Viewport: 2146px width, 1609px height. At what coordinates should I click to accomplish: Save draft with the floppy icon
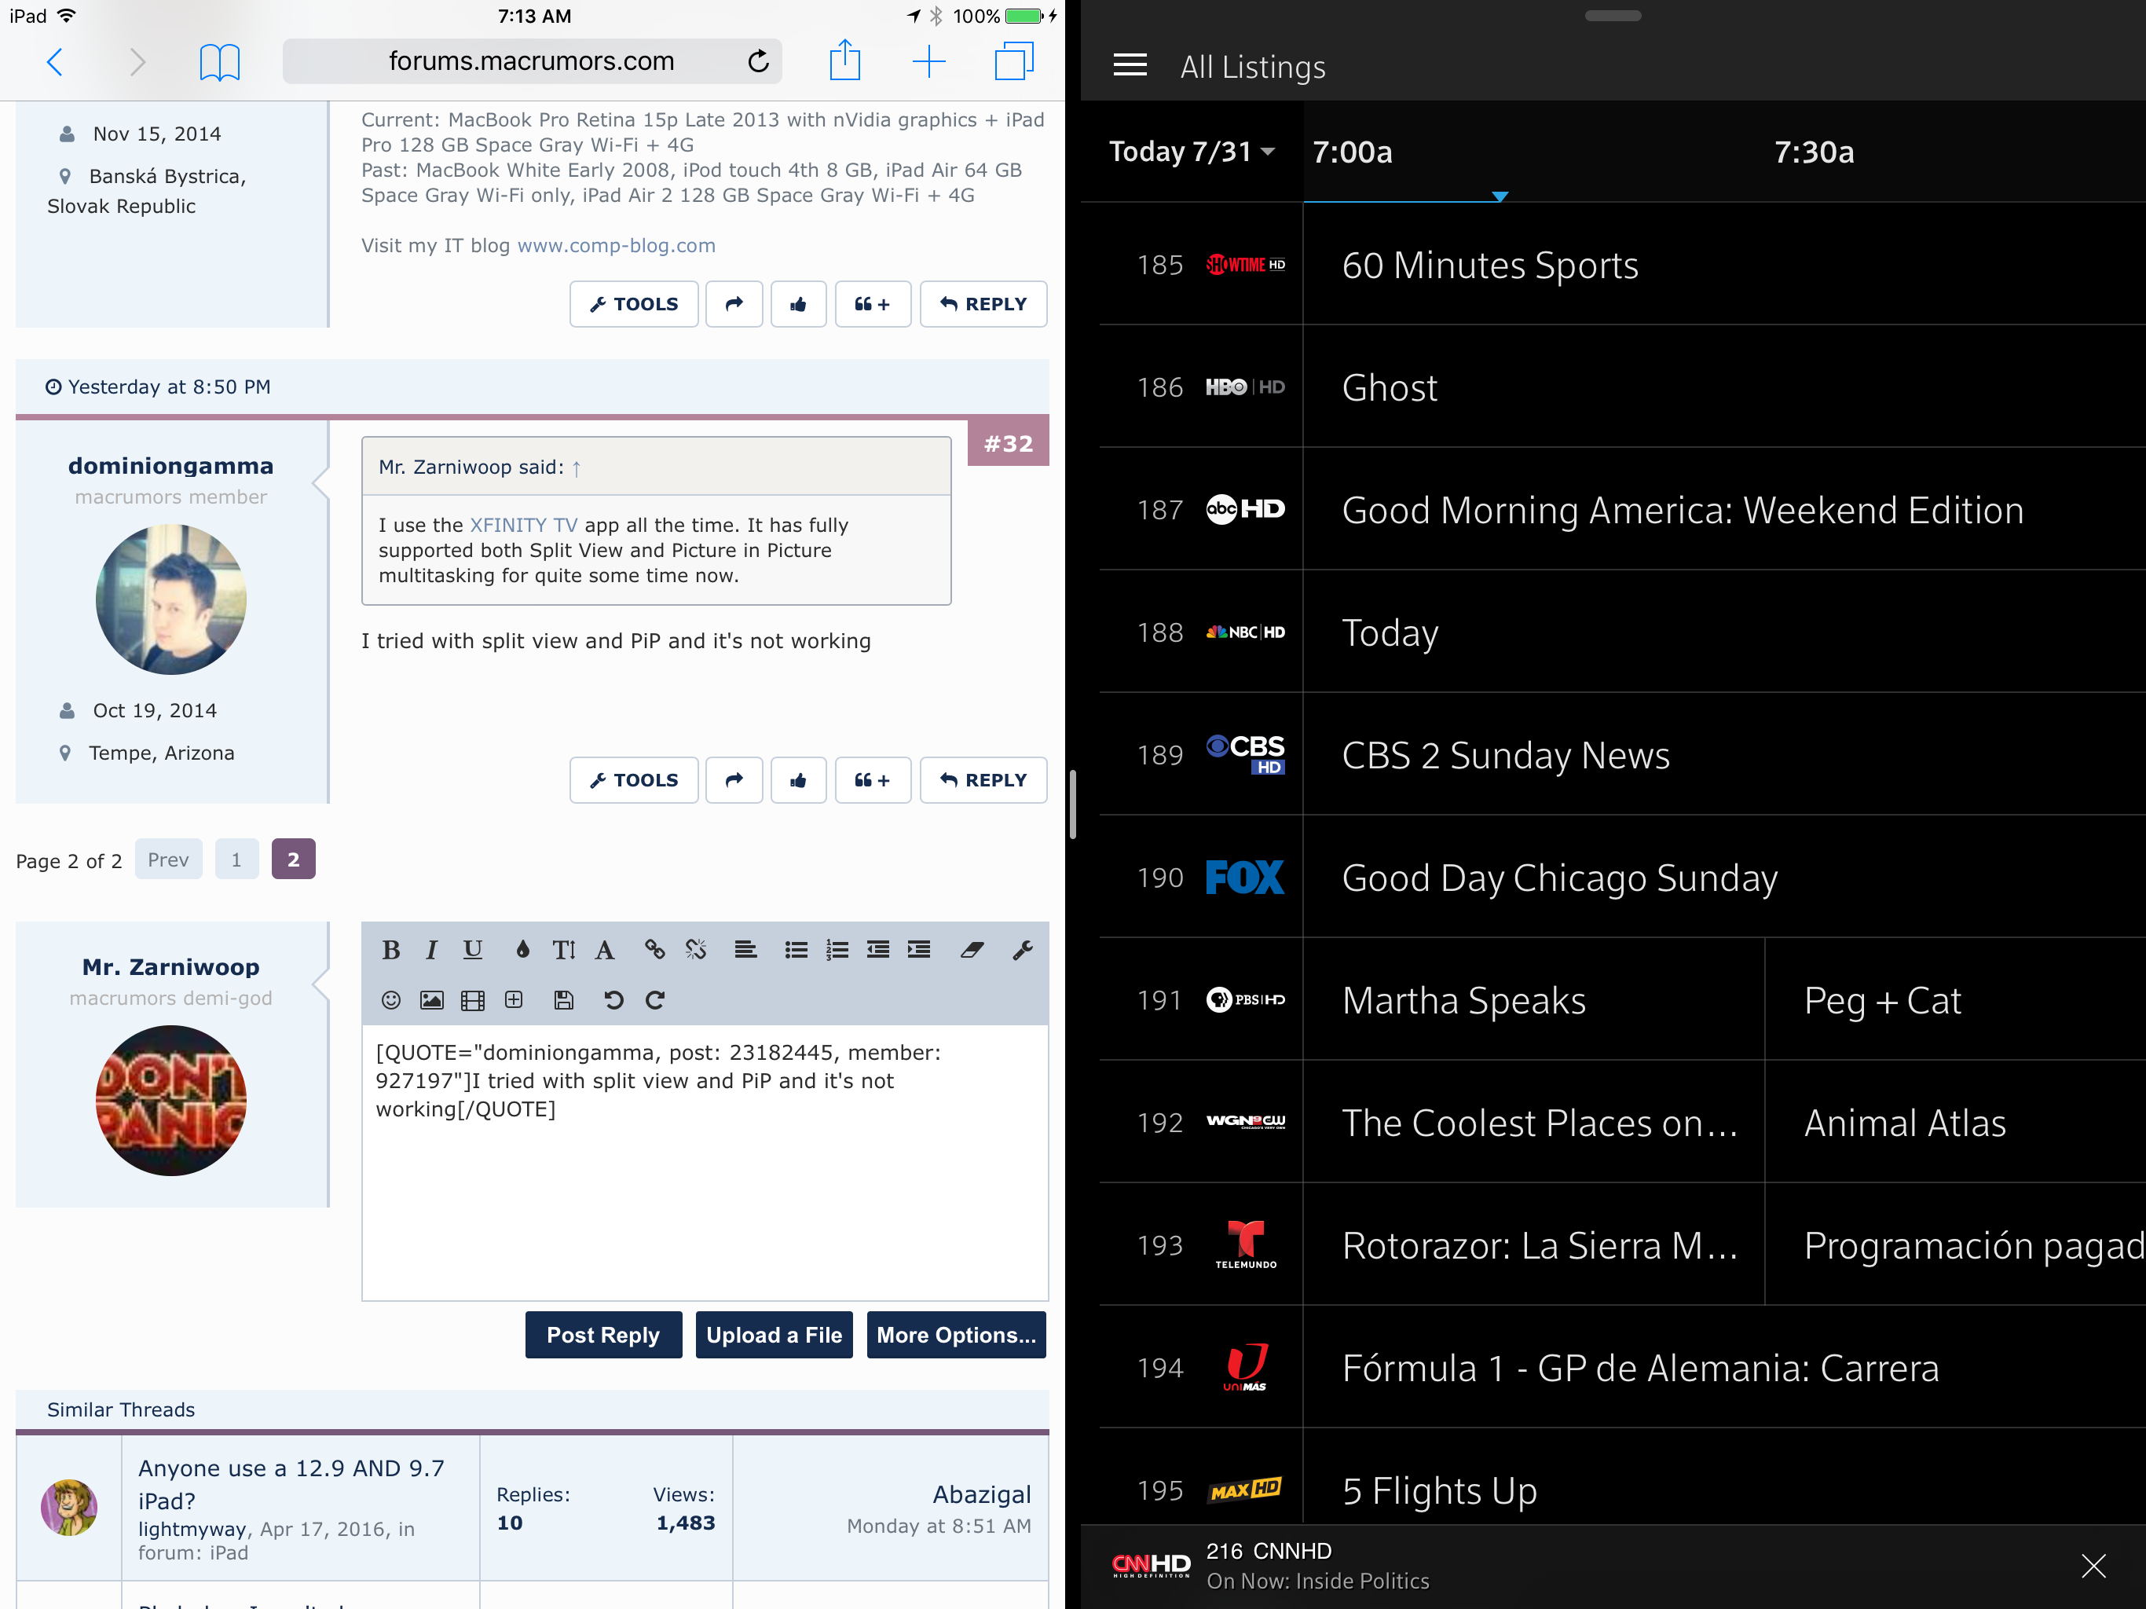click(564, 999)
